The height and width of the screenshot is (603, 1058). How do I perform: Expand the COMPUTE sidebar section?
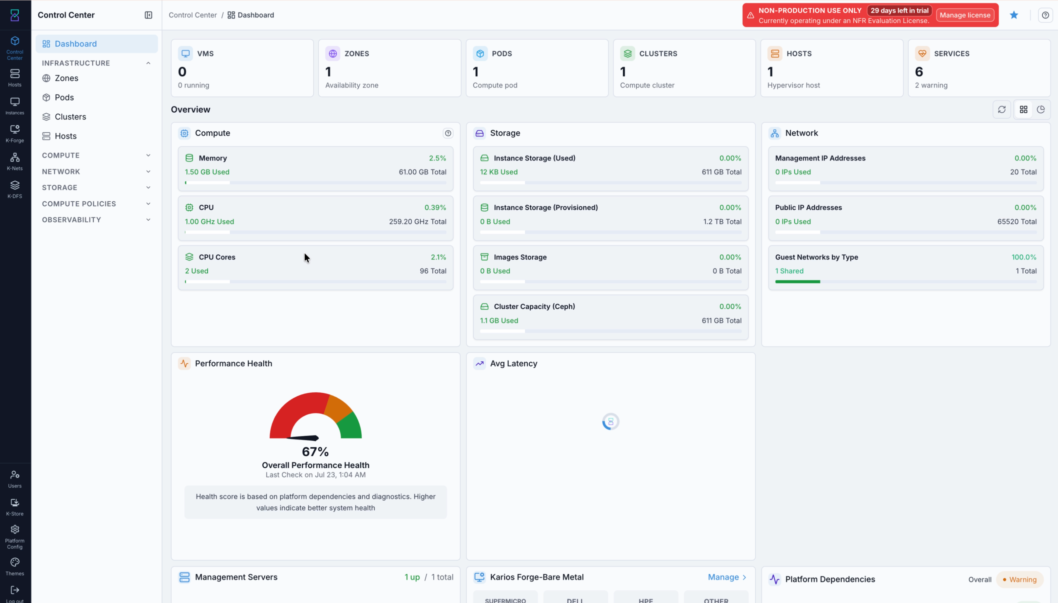coord(96,155)
